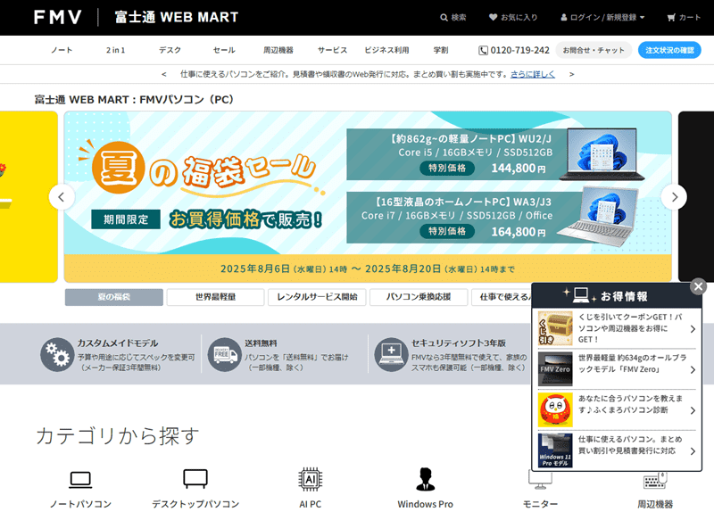714x512 pixels.
Task: Open the 夏の福袋セール main banner
Action: 368,196
